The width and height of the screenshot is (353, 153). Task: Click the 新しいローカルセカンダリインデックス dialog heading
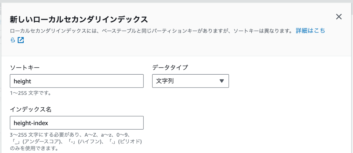[x=79, y=19]
